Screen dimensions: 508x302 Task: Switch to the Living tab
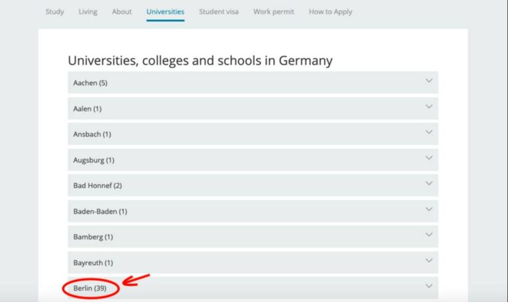[x=87, y=12]
